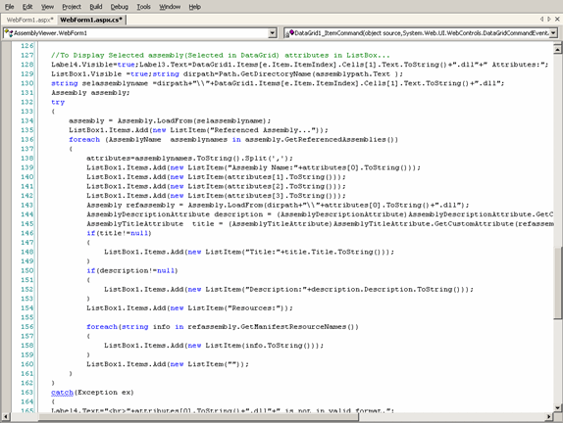Click 'Assembly.LoadFrom(selassemblyname)' on line 134
The width and height of the screenshot is (563, 423).
(x=193, y=120)
